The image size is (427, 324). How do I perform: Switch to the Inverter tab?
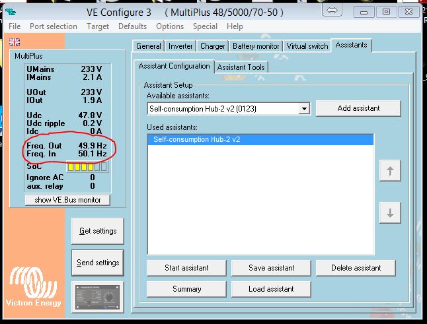coord(180,46)
